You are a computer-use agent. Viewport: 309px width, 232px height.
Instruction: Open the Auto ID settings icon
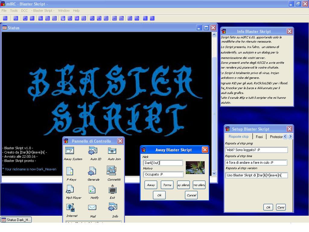pyautogui.click(x=93, y=151)
